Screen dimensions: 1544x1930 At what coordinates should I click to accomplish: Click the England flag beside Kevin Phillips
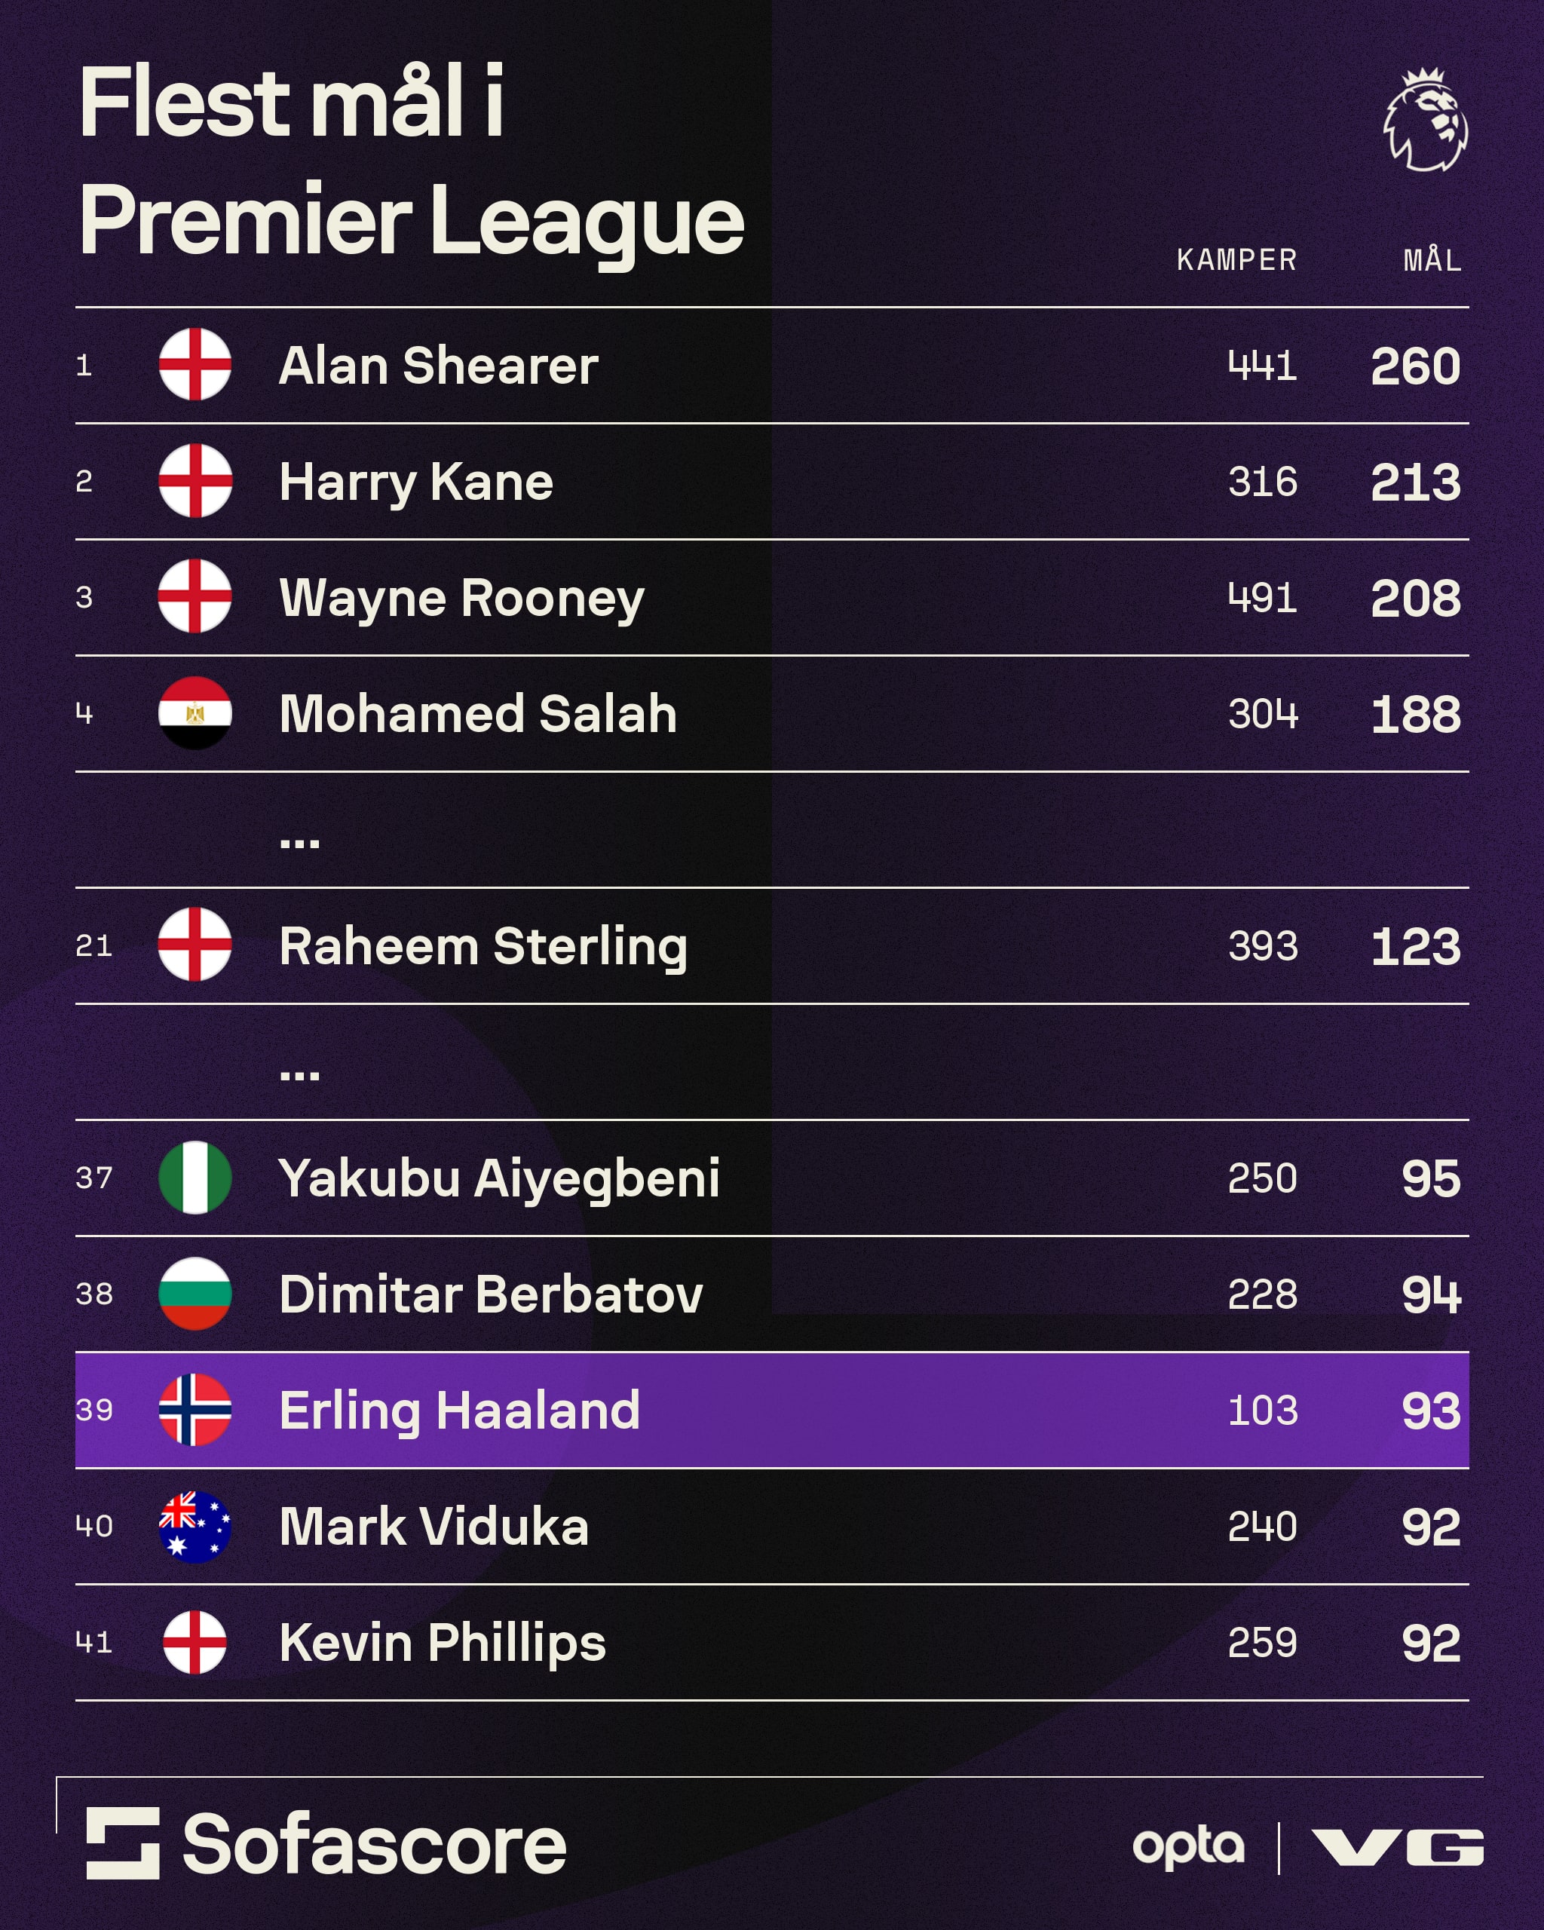(195, 1642)
